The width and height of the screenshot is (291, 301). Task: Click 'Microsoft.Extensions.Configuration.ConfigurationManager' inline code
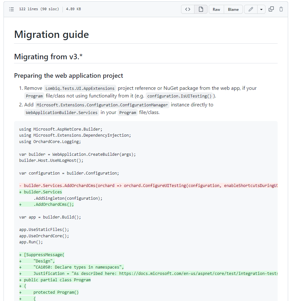tap(102, 105)
